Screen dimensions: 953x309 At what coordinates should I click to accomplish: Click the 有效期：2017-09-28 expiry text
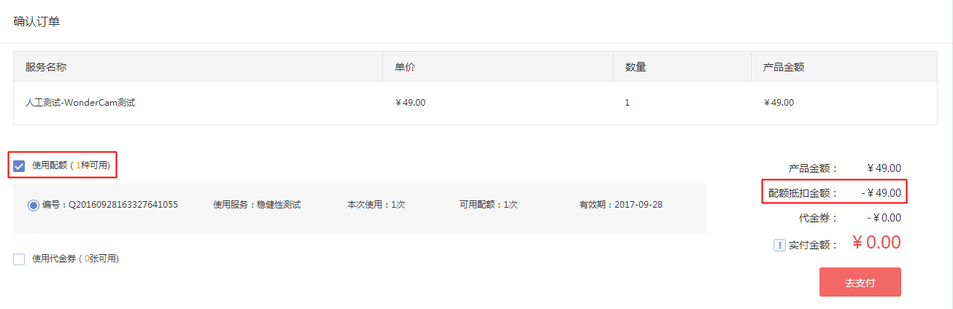[x=621, y=205]
